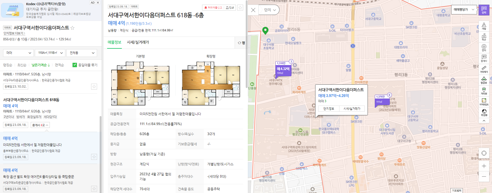Sort listings by 낮은가격순
492x193 pixels.
[41, 65]
